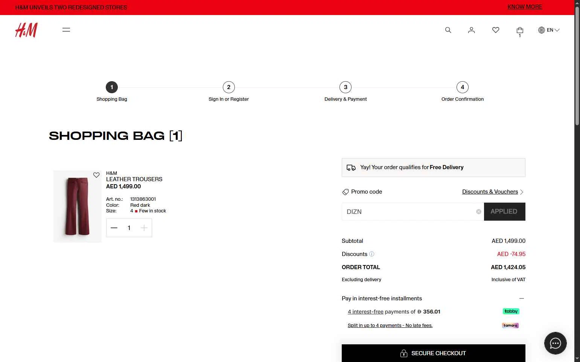Viewport: 580px width, 362px height.
Task: Click the AED -74.95 discount value
Action: (x=511, y=254)
